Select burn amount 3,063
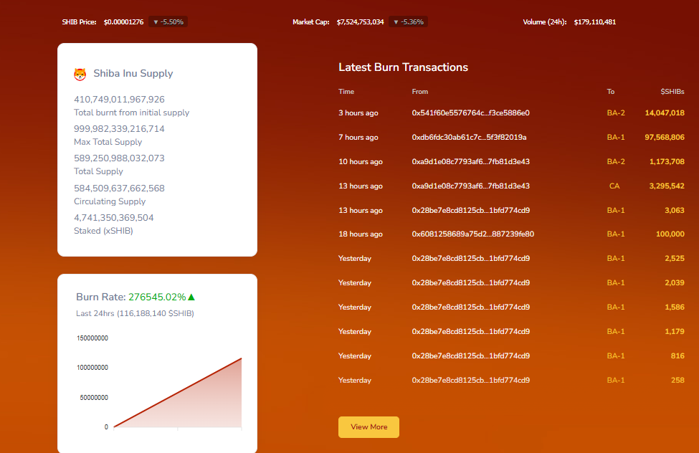699x453 pixels. 675,211
